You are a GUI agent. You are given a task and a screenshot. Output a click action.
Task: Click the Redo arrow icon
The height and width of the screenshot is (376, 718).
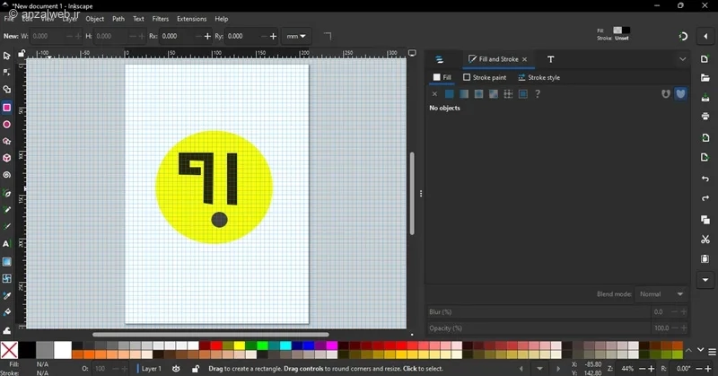click(705, 197)
